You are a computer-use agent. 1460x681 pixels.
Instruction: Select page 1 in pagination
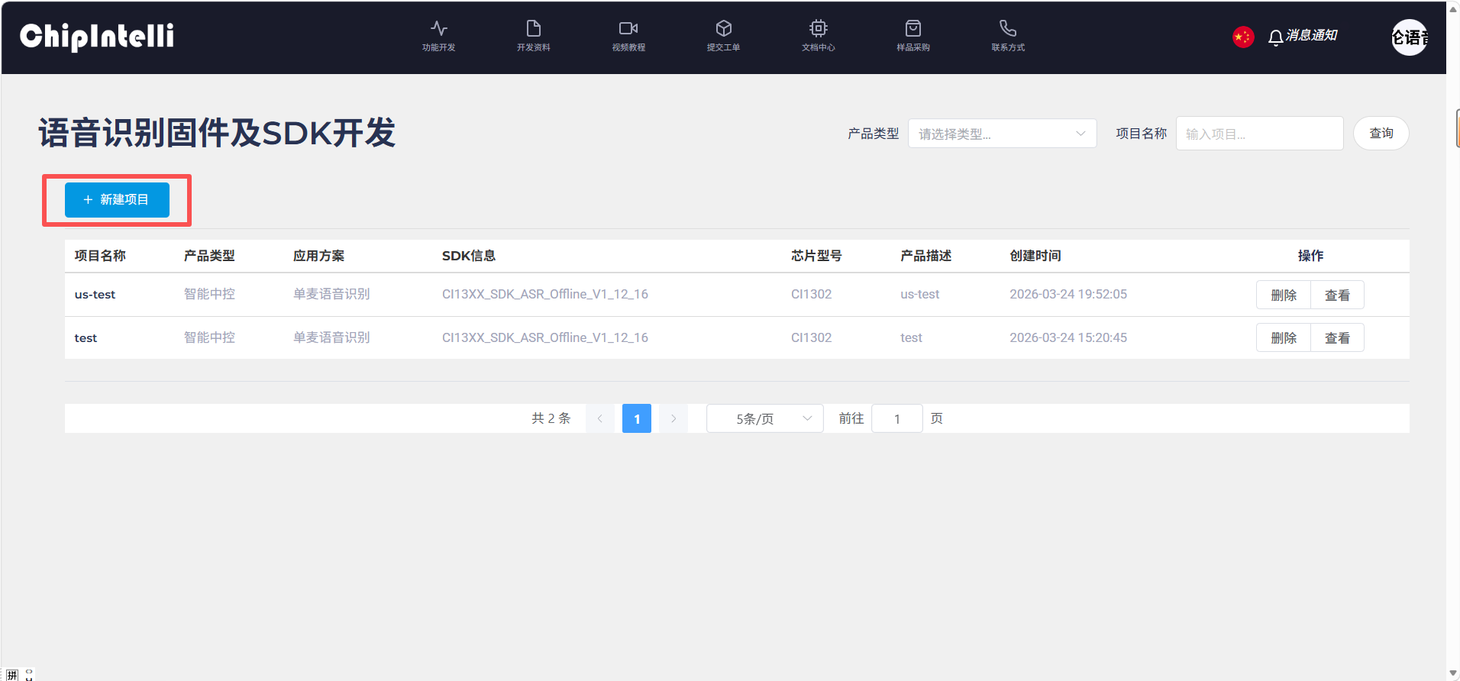(637, 418)
